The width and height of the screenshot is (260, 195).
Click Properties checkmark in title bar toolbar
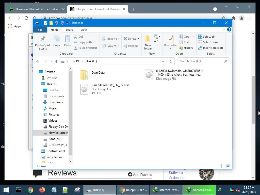tap(45, 23)
